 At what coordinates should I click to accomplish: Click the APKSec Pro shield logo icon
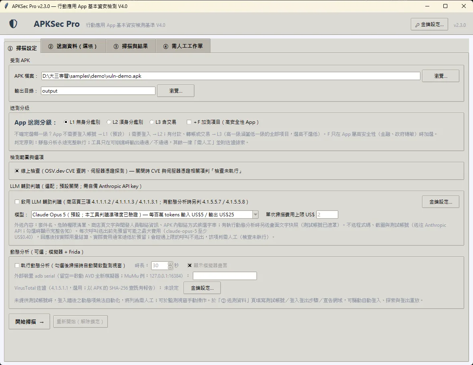(x=13, y=24)
